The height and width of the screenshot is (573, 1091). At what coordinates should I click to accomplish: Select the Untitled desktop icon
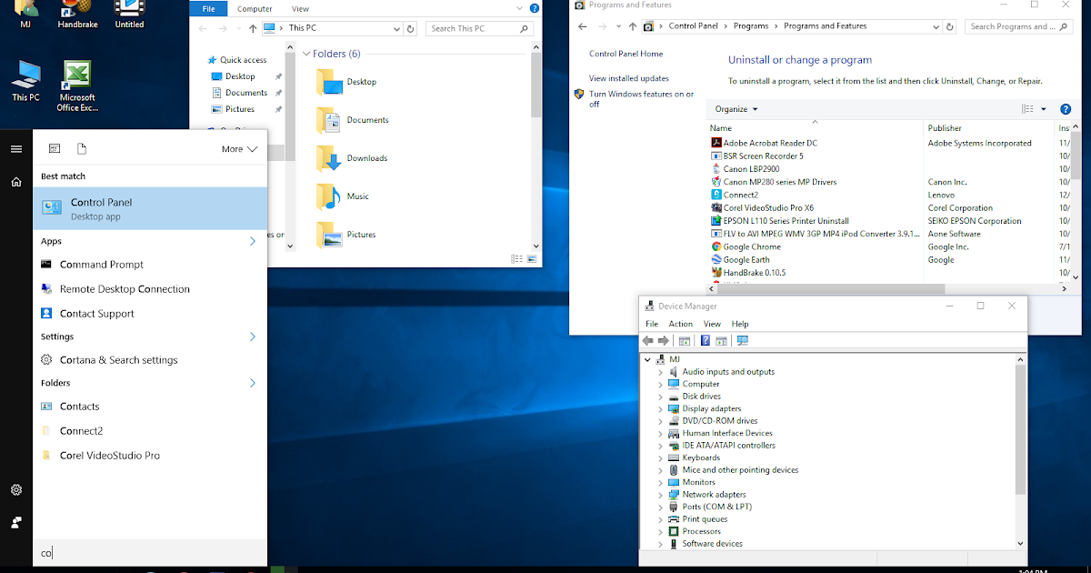click(129, 15)
